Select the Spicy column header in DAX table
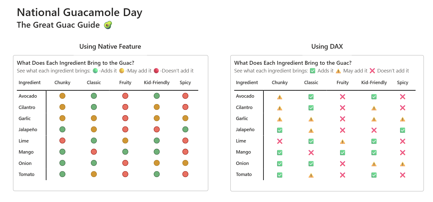 tap(403, 82)
